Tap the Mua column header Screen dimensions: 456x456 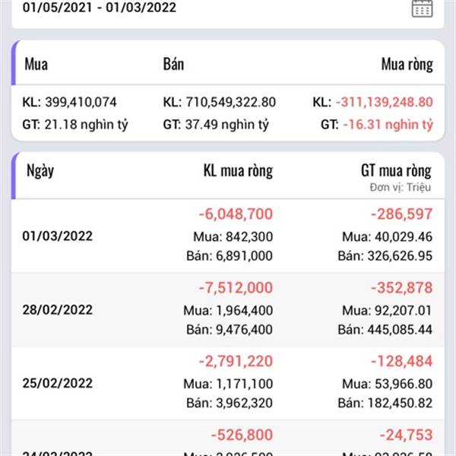click(36, 64)
